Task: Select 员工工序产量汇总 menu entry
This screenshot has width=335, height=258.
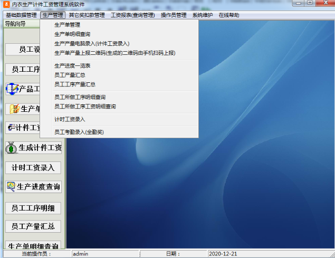Action: coord(119,84)
